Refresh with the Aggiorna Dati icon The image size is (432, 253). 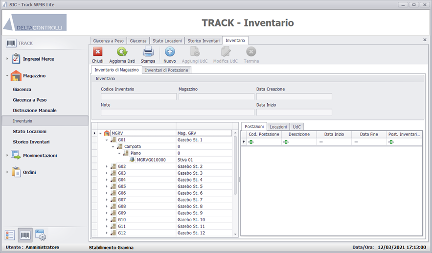[x=122, y=51]
